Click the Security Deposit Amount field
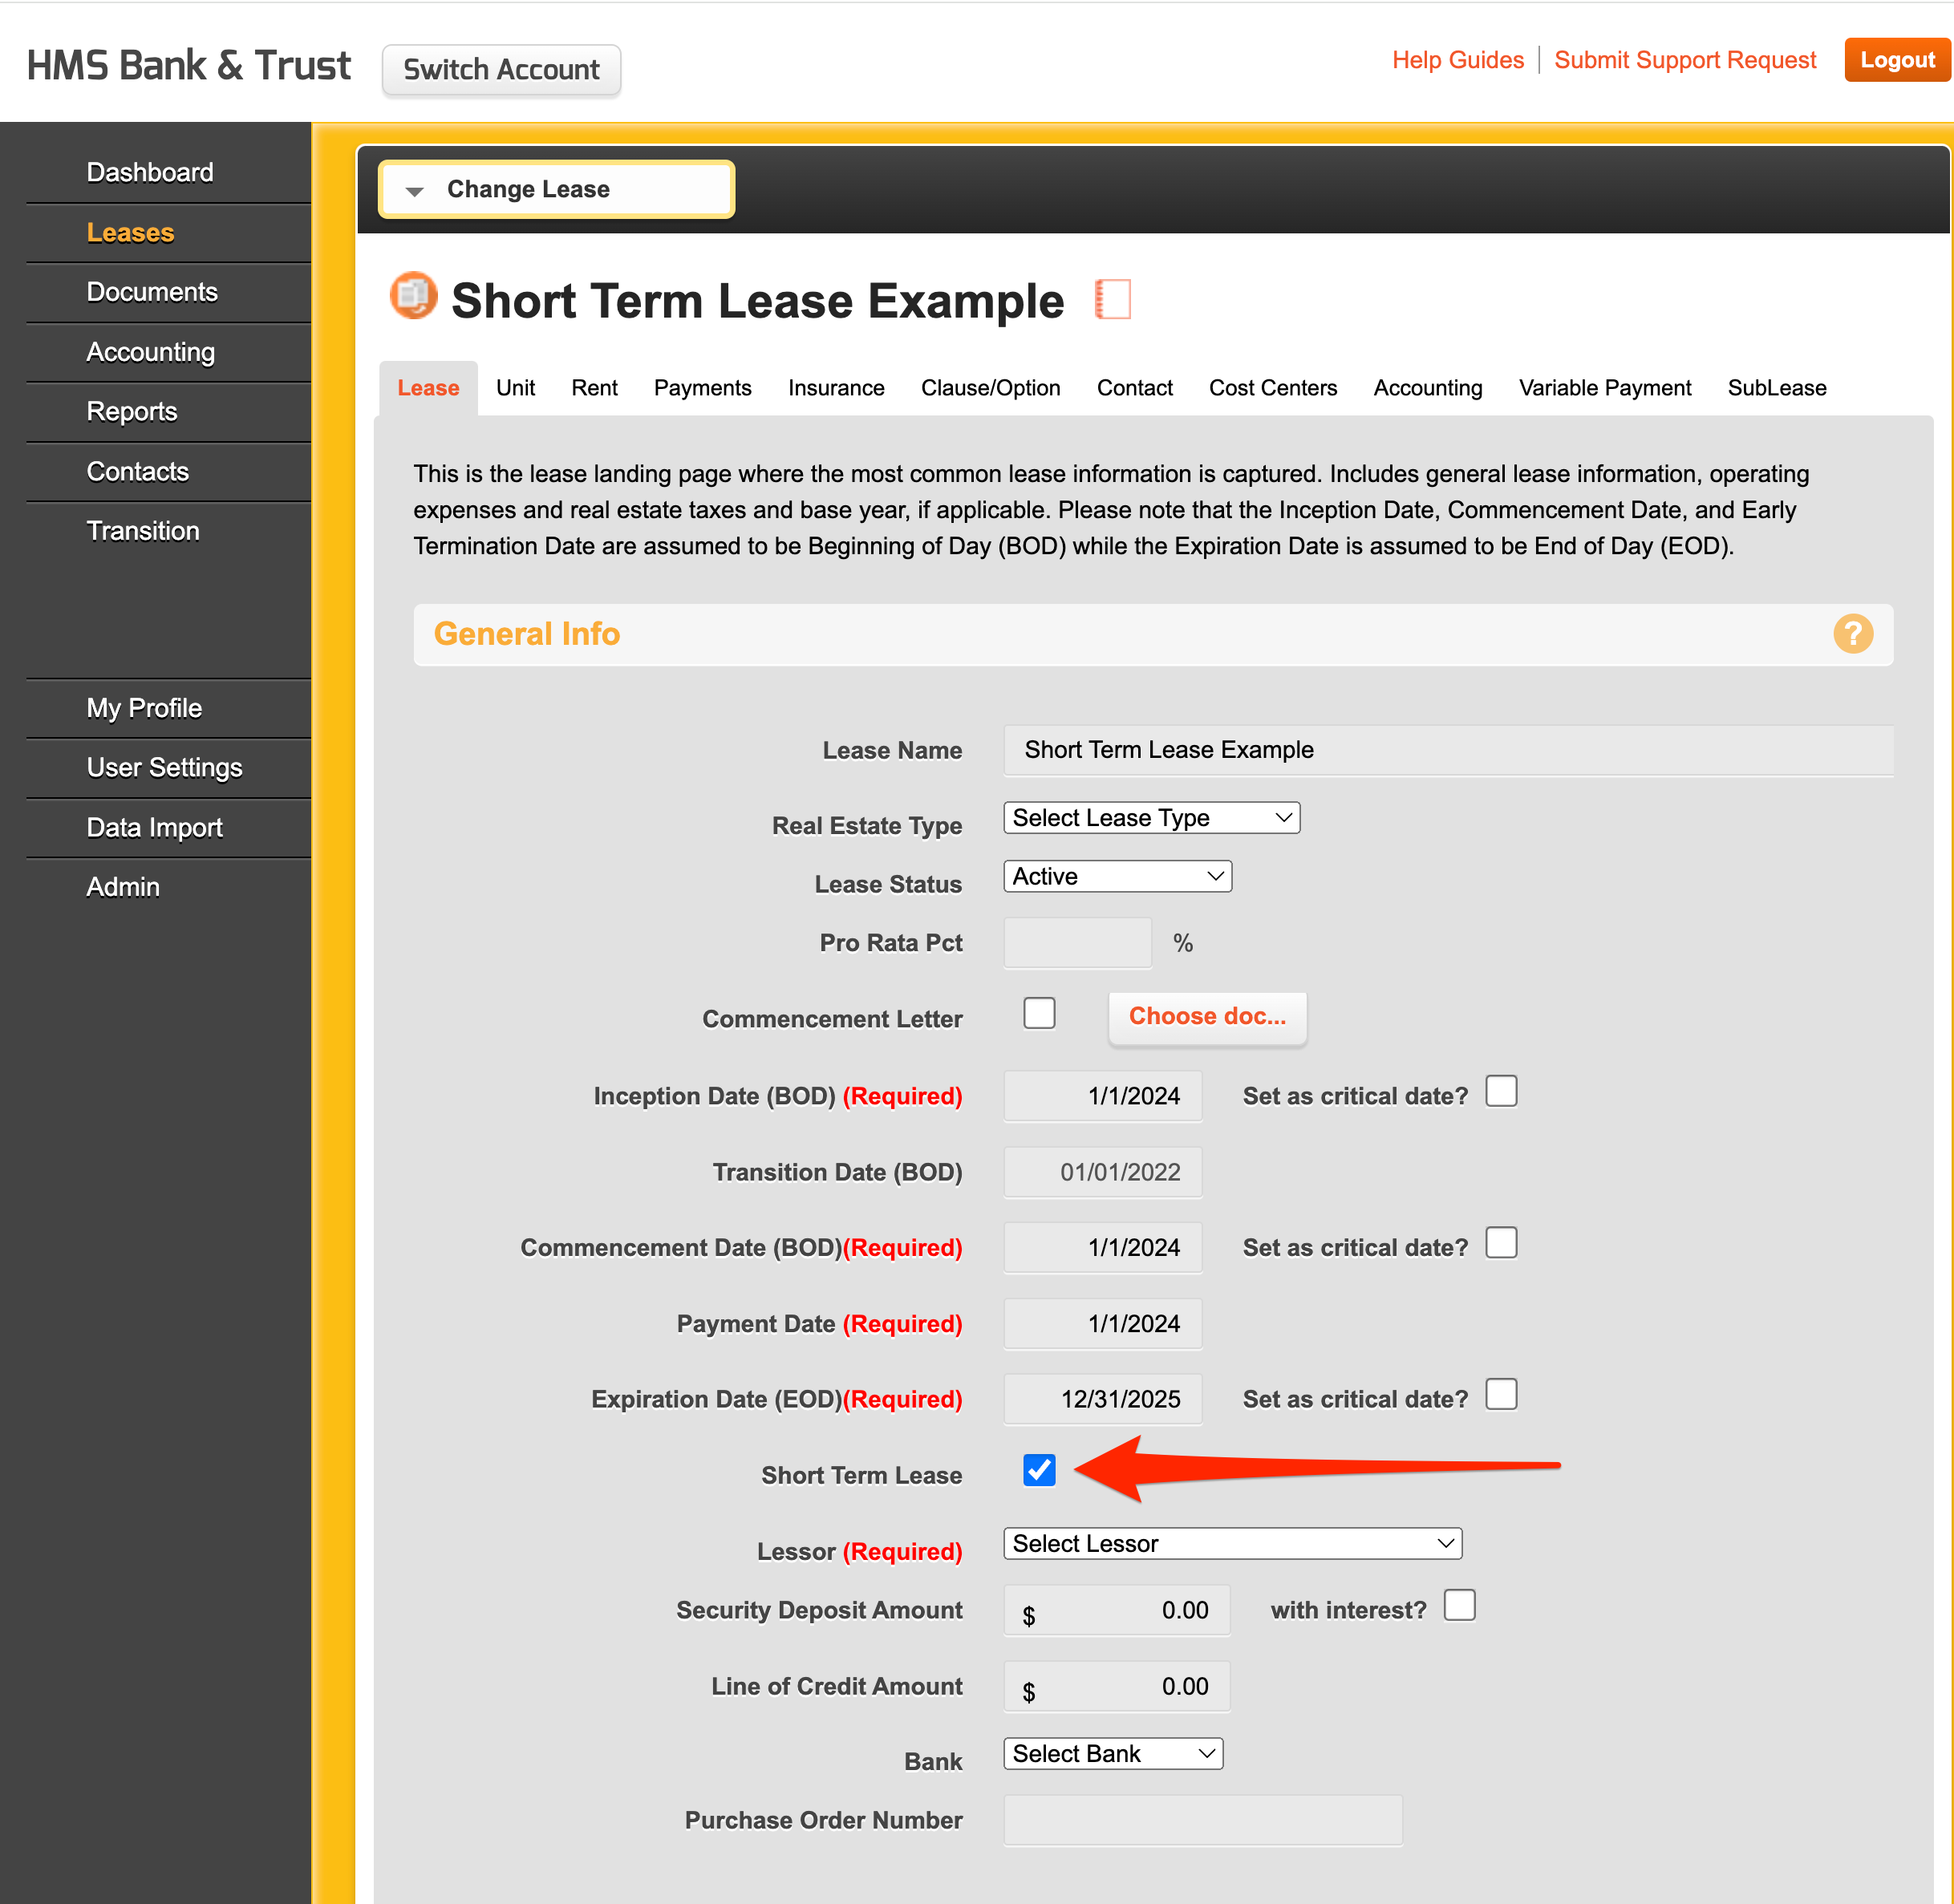This screenshot has width=1954, height=1904. 1116,1610
